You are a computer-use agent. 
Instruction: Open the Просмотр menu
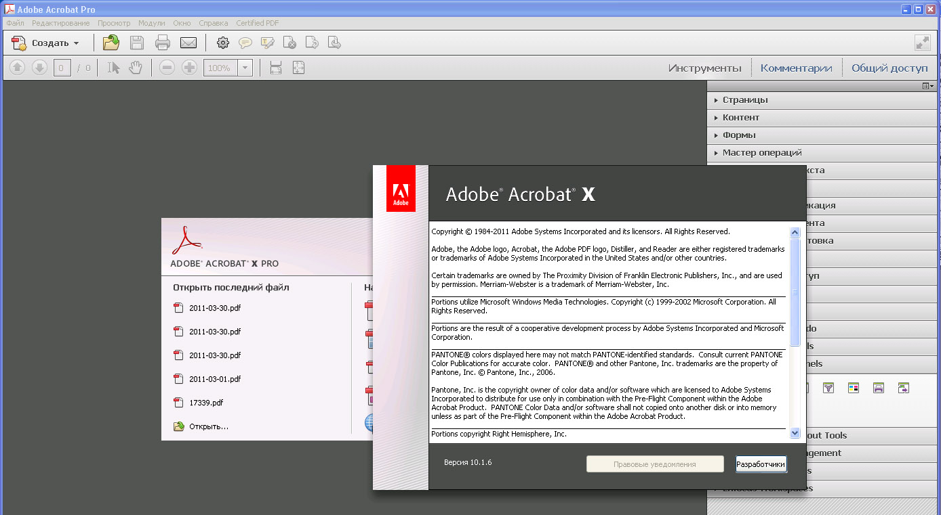[113, 23]
